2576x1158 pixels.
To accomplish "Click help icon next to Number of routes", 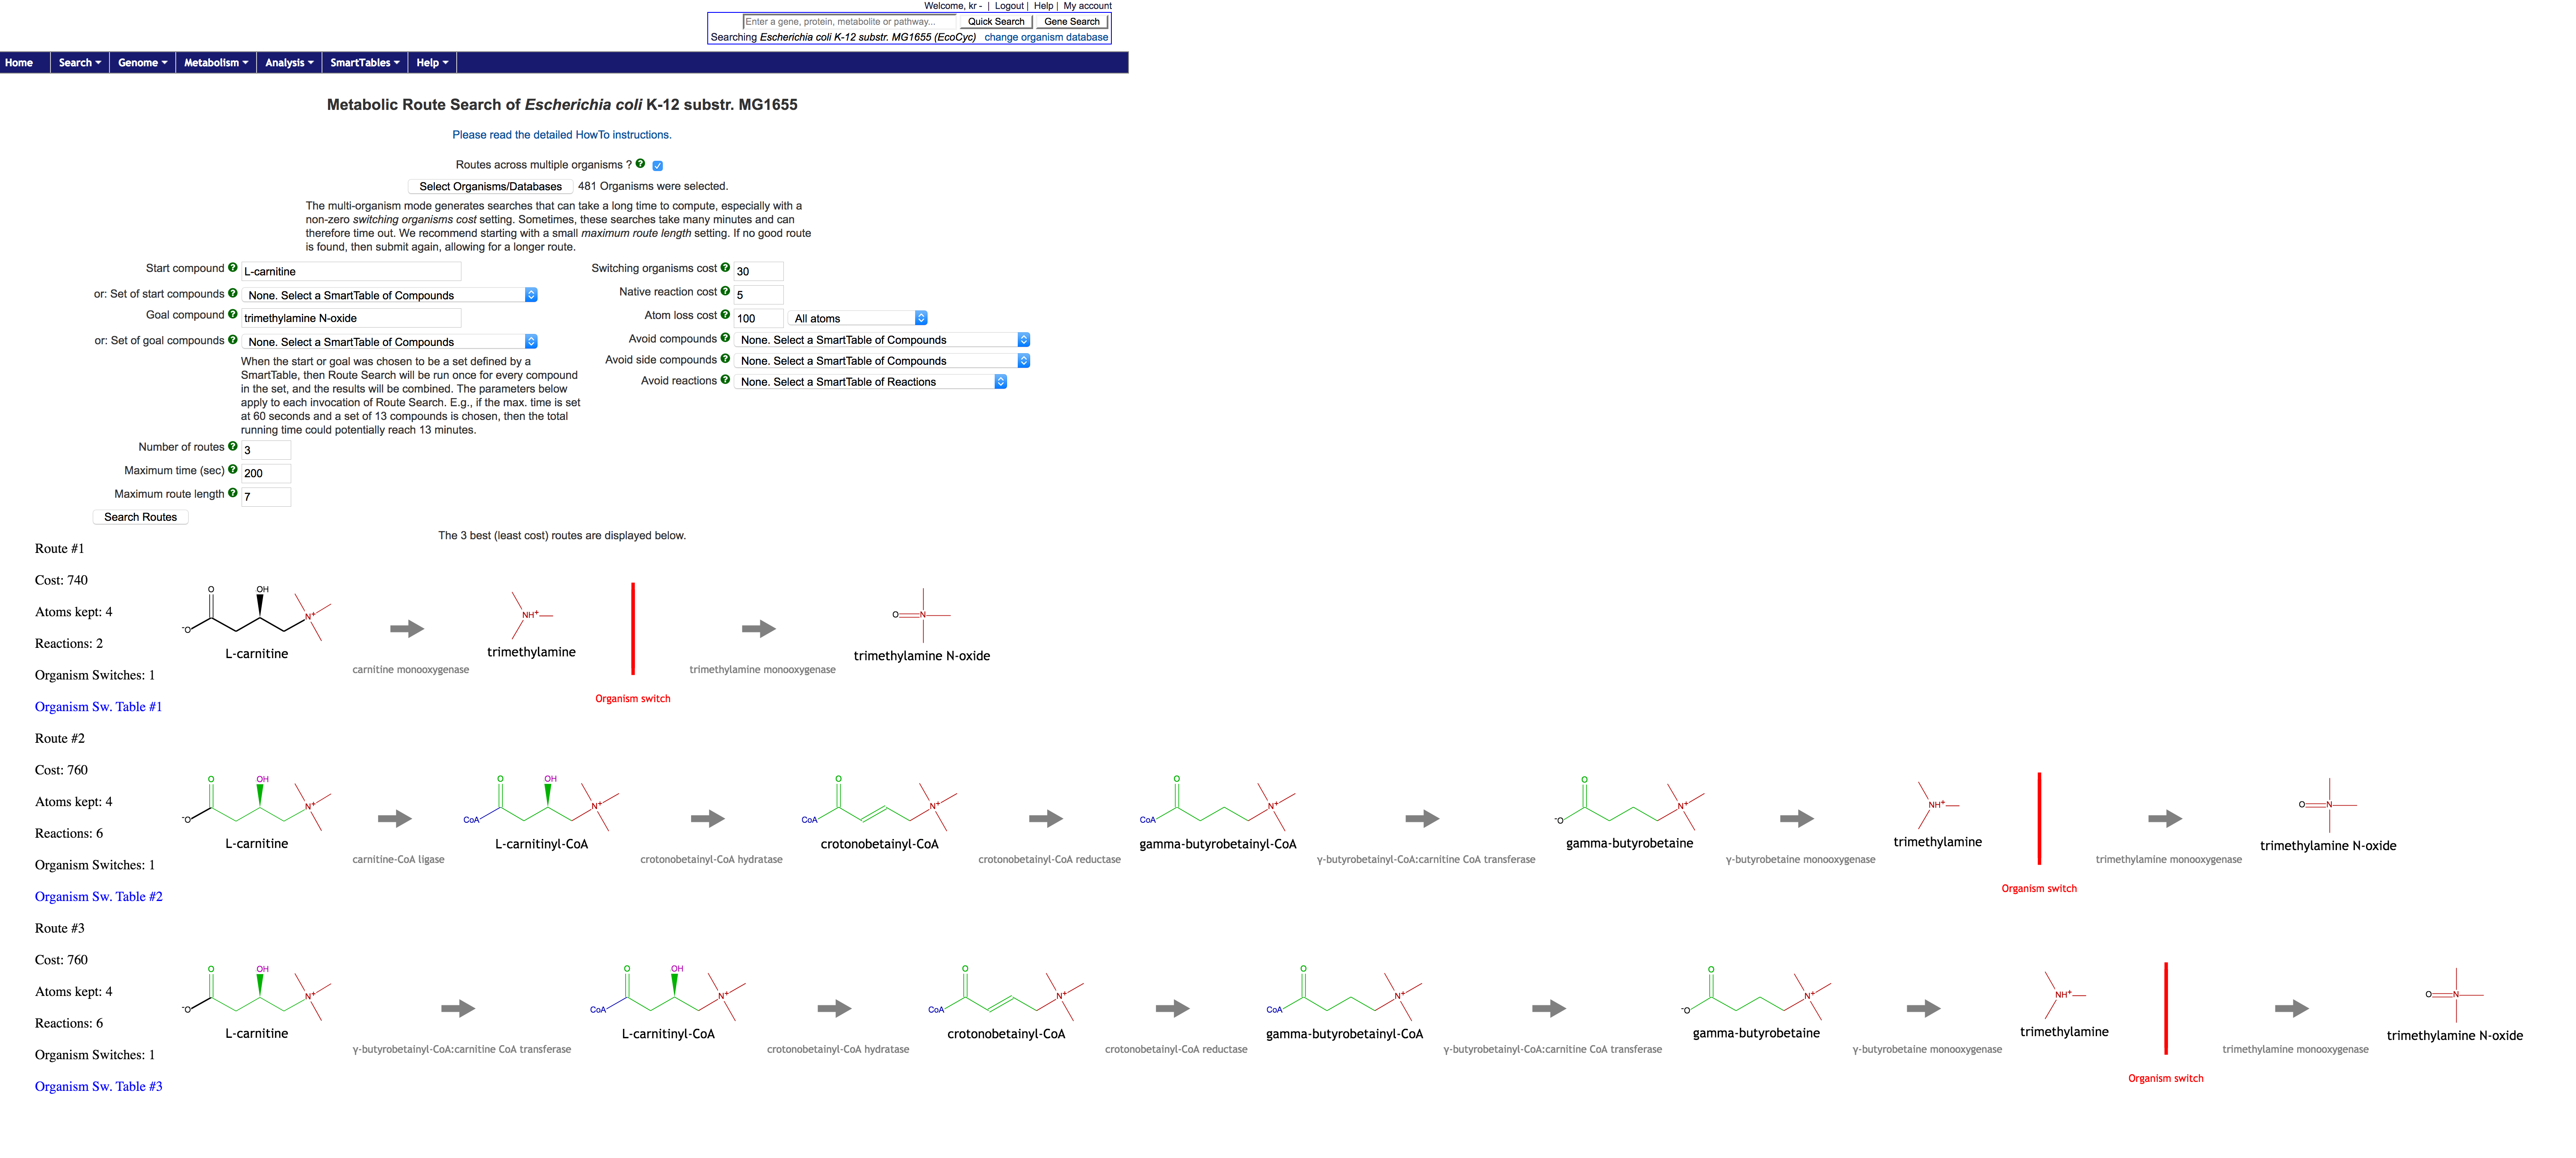I will click(233, 447).
